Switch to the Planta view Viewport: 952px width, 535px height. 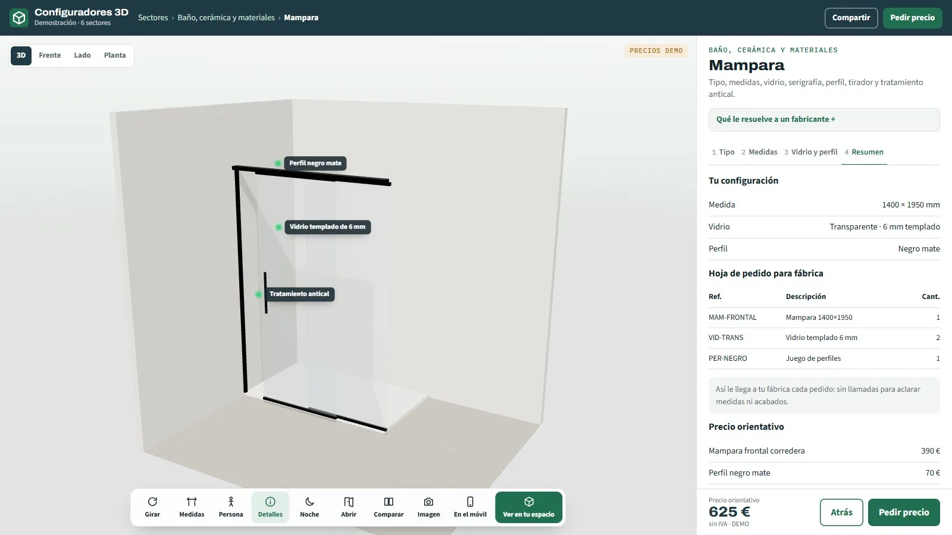point(115,55)
